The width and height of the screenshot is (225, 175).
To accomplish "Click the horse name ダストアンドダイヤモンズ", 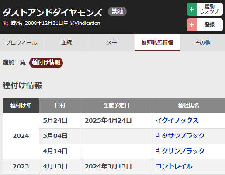I will tap(52, 12).
